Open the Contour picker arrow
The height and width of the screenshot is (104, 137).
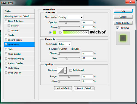[65, 70]
